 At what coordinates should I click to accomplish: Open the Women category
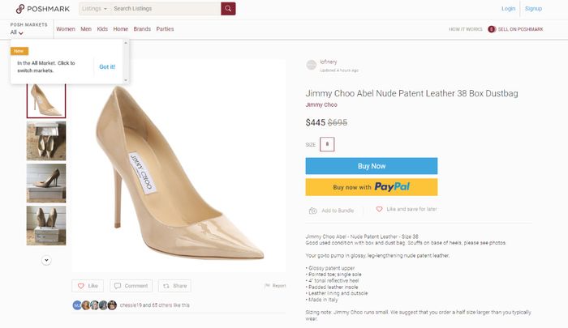tap(66, 29)
